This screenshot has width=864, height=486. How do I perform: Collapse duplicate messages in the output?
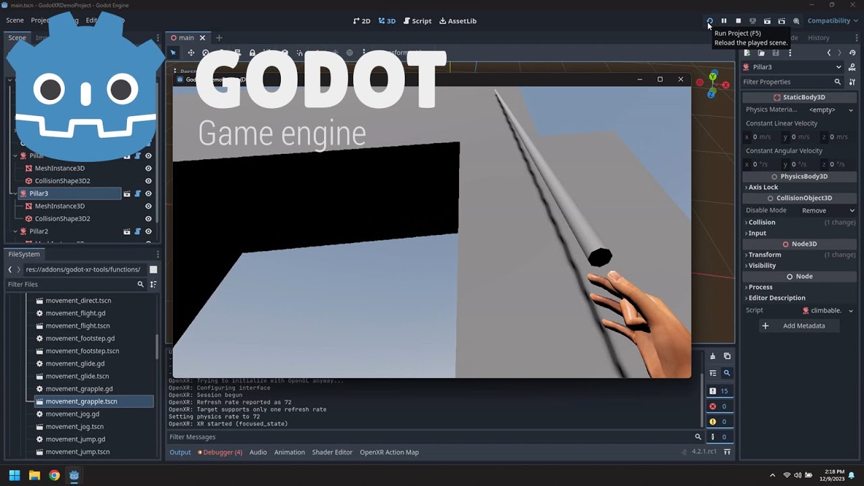point(713,373)
